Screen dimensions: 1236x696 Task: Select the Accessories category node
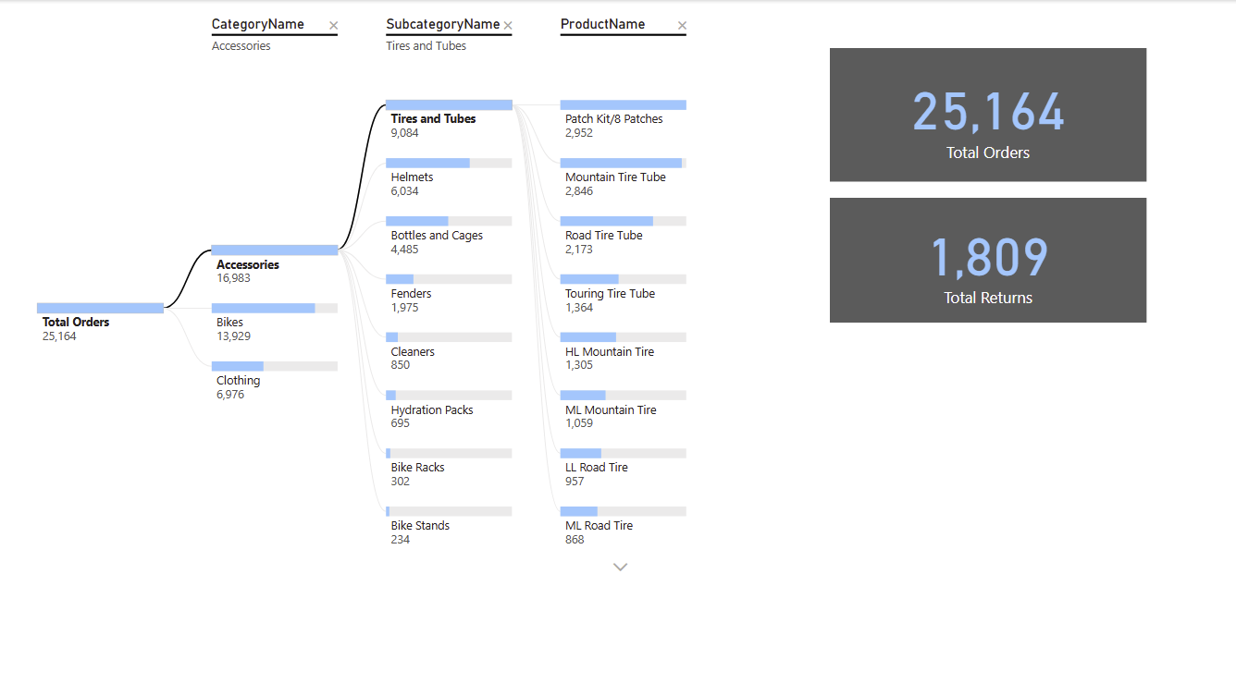coord(275,265)
